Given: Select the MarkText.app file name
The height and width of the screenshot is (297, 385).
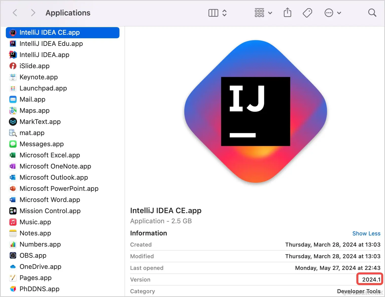Looking at the screenshot, I should [40, 122].
